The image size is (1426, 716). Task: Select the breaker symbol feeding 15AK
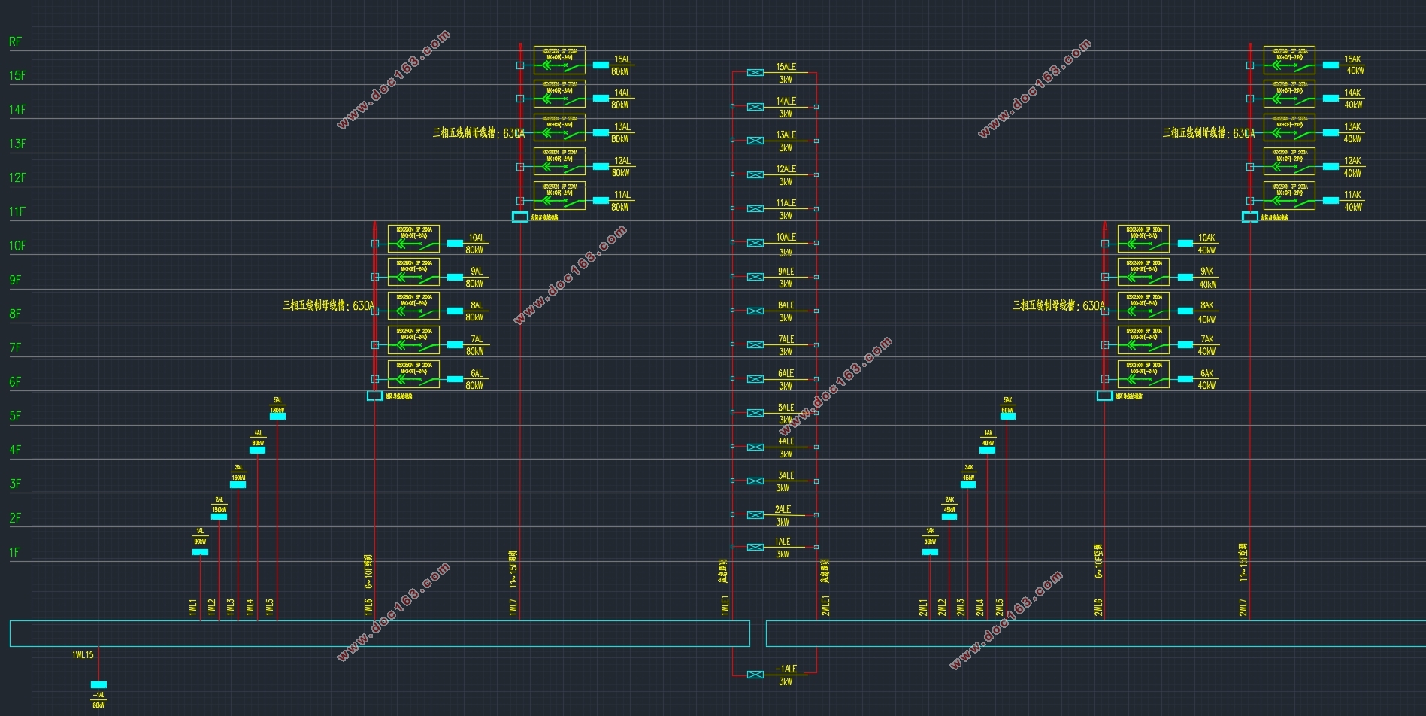pos(1289,60)
